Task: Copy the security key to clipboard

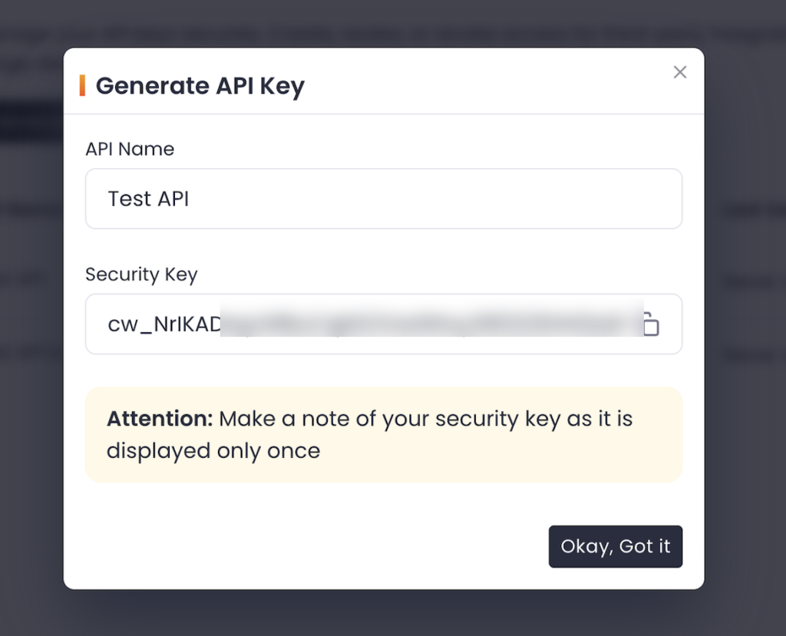Action: tap(651, 325)
